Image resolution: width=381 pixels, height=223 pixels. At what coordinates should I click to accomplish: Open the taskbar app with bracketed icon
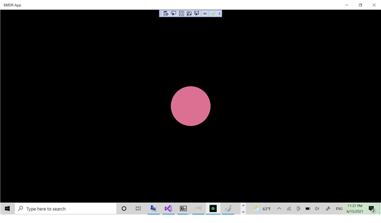tap(183, 208)
